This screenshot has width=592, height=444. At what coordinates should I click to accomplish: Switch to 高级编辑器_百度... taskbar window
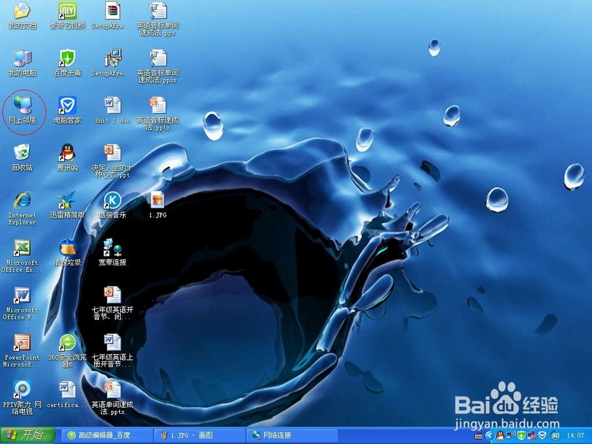click(107, 435)
